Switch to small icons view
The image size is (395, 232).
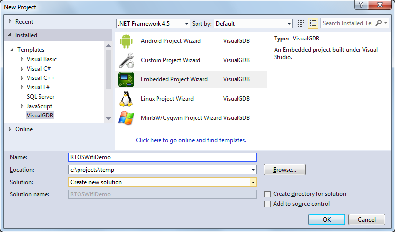301,23
